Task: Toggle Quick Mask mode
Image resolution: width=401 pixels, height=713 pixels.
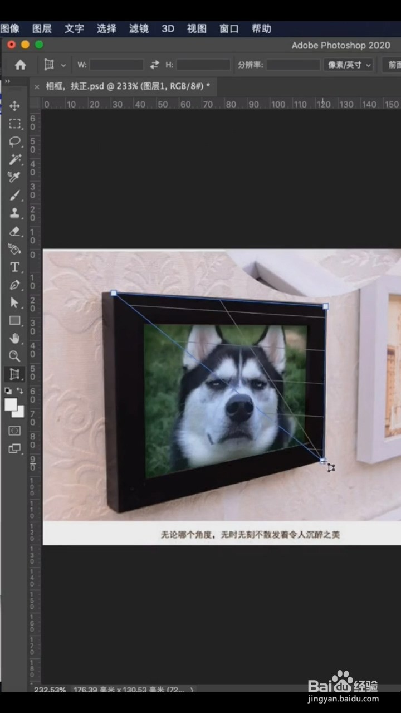Action: [15, 431]
